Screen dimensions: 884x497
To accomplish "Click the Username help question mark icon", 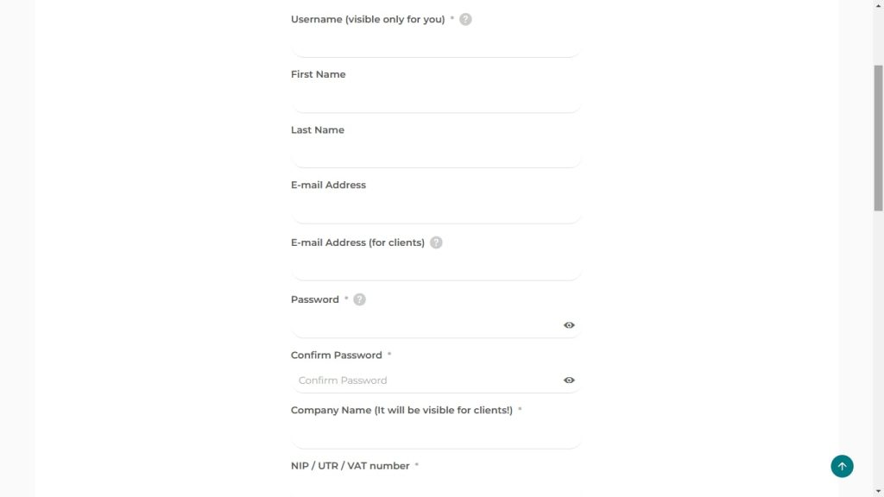I will [465, 19].
